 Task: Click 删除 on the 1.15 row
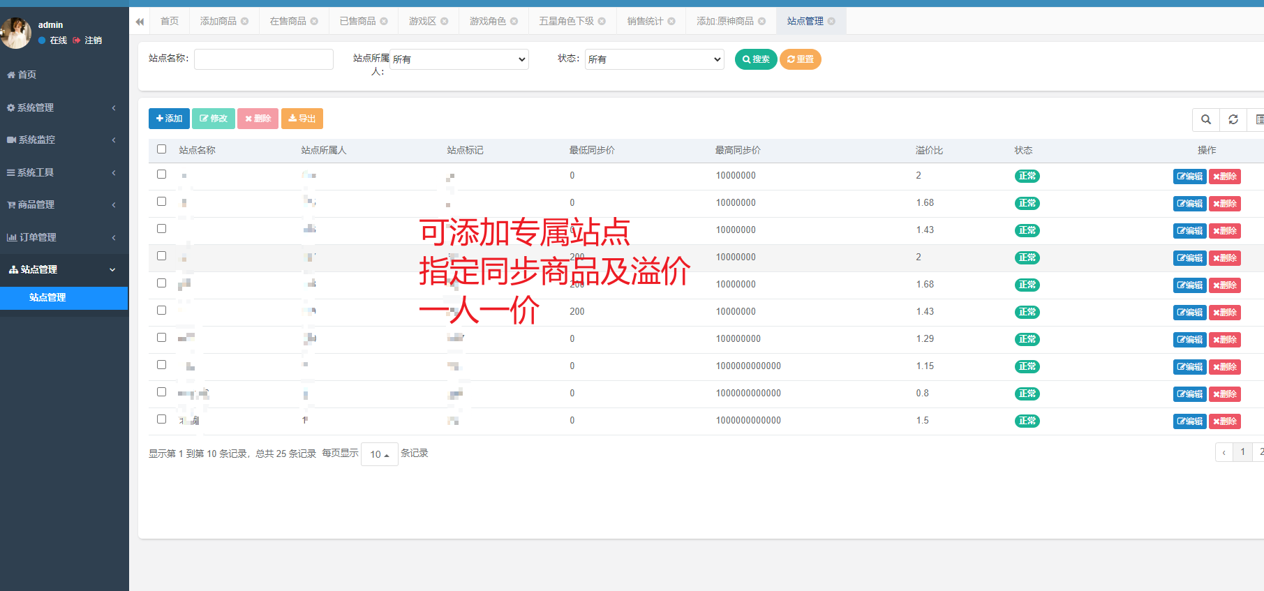(1225, 367)
